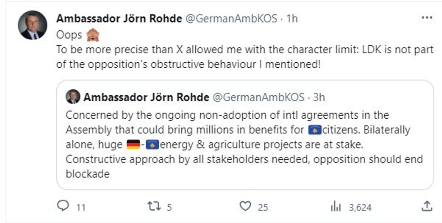
Task: Click the large ambassador profile picture
Action: click(32, 25)
